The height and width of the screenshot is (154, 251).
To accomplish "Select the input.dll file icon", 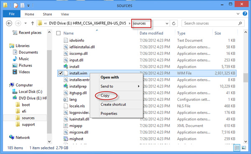I will click(x=66, y=60).
